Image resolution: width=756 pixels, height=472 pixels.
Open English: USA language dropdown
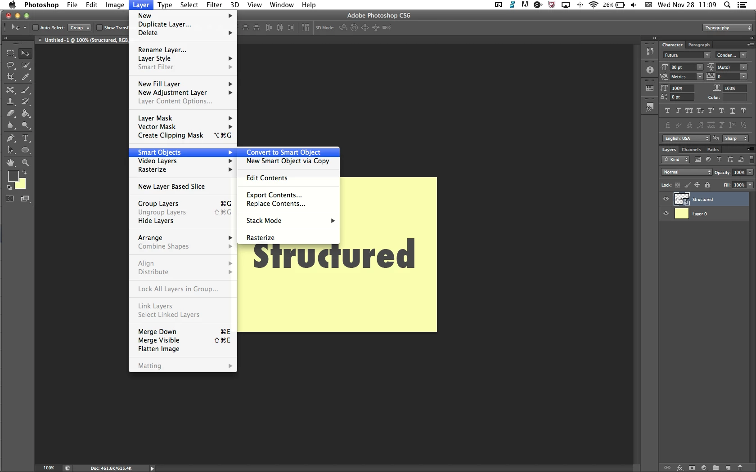[686, 138]
